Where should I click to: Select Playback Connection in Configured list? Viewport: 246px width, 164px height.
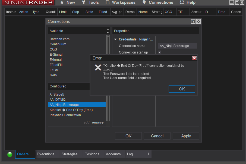pyautogui.click(x=65, y=115)
